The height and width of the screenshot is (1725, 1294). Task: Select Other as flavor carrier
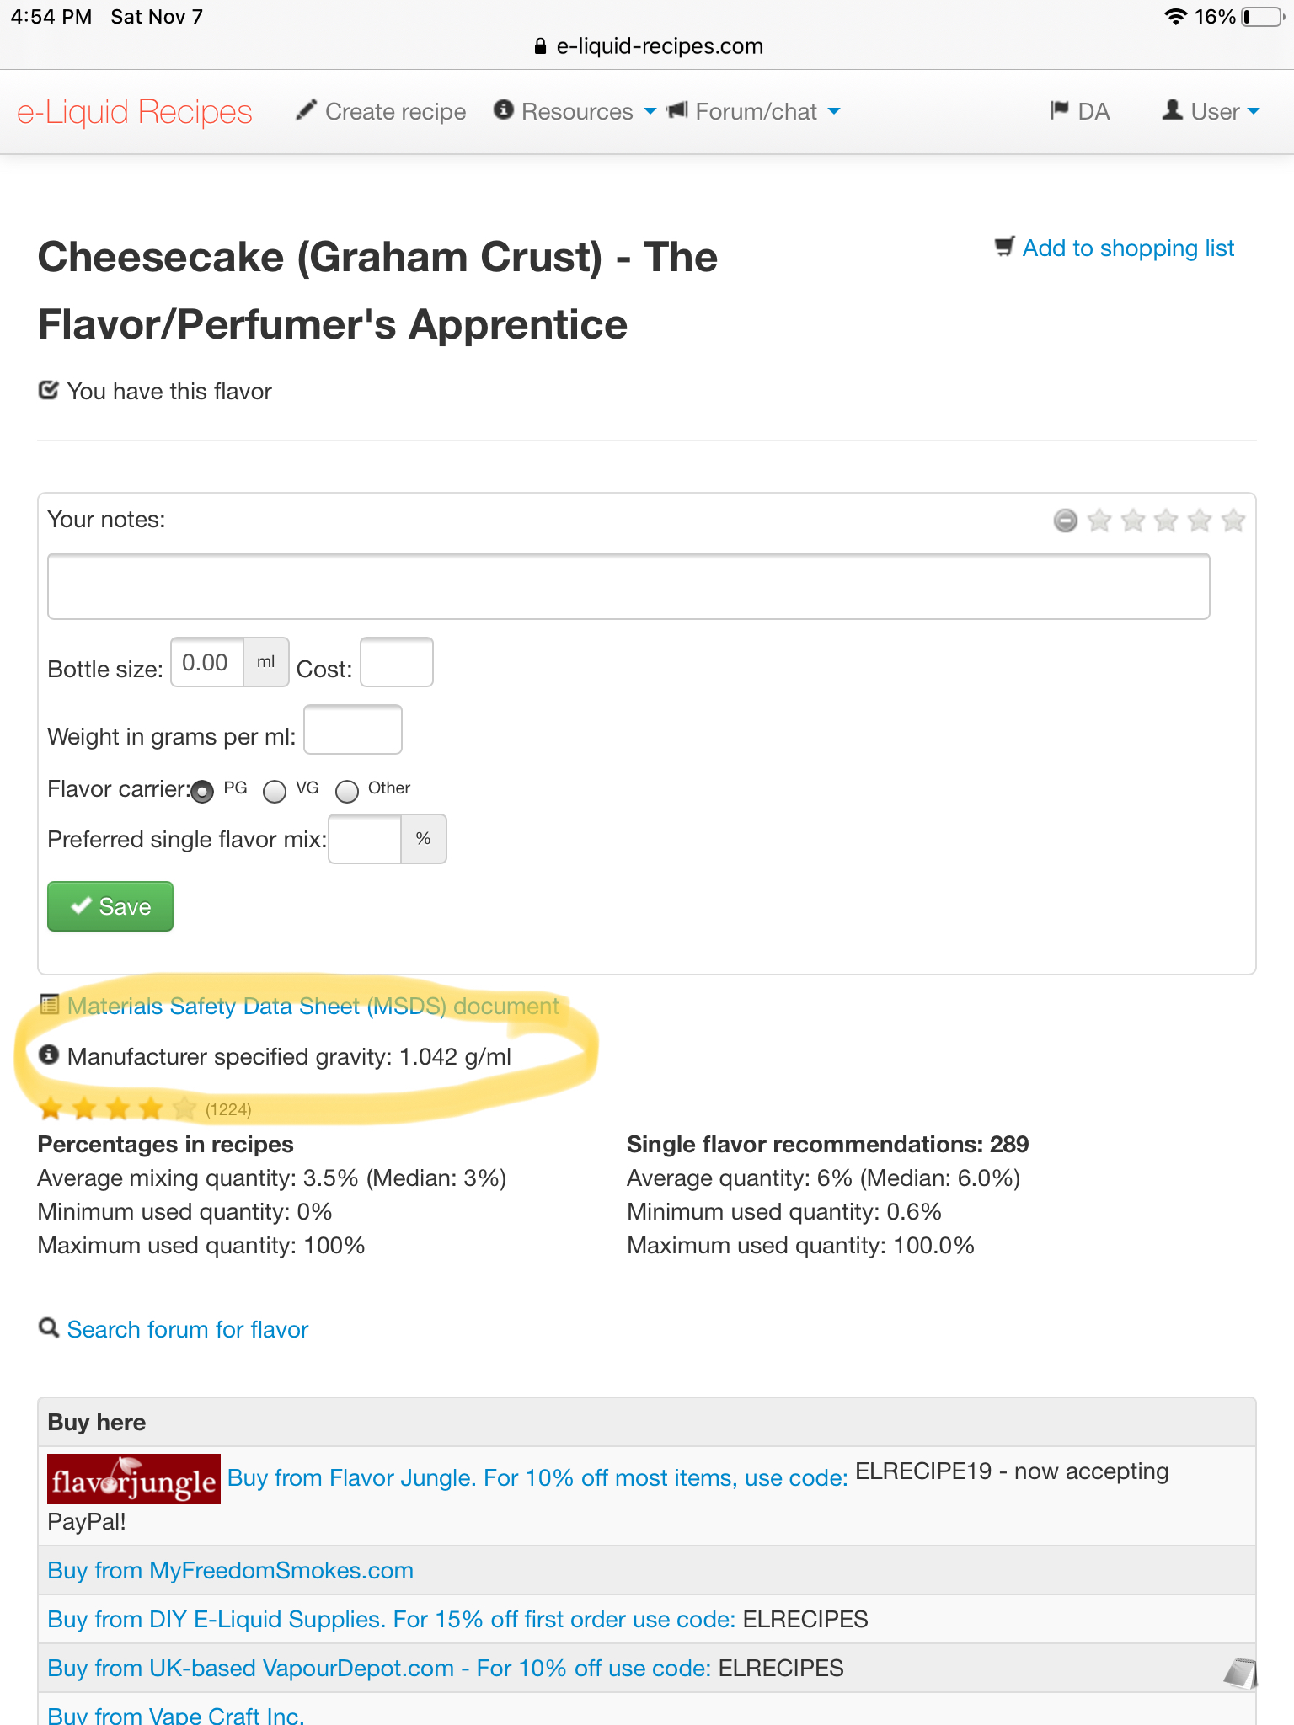(347, 792)
